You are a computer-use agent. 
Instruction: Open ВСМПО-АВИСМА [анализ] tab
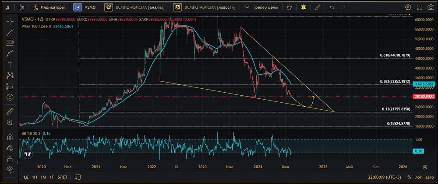point(134,7)
